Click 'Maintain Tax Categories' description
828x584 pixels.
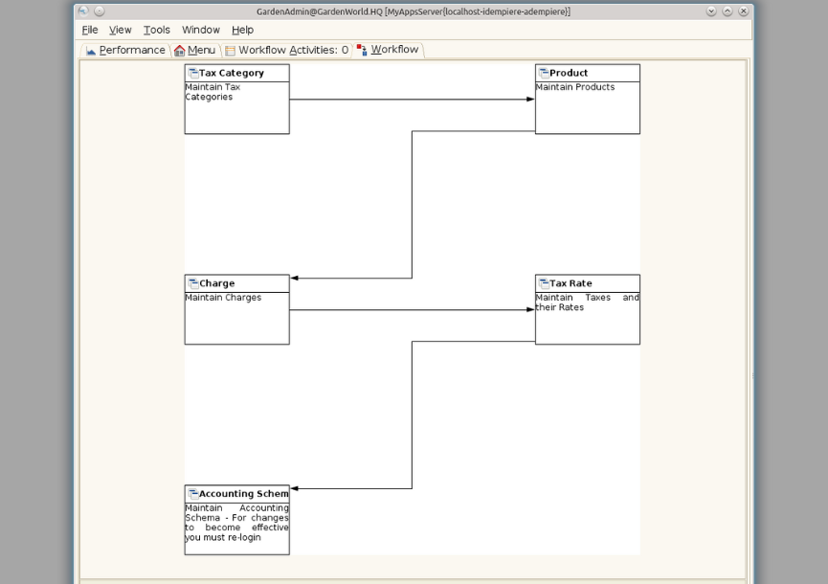213,92
